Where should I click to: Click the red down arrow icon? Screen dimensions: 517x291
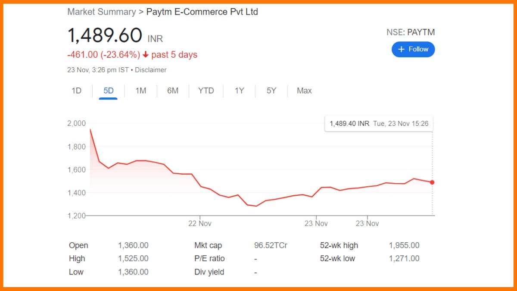click(x=146, y=55)
